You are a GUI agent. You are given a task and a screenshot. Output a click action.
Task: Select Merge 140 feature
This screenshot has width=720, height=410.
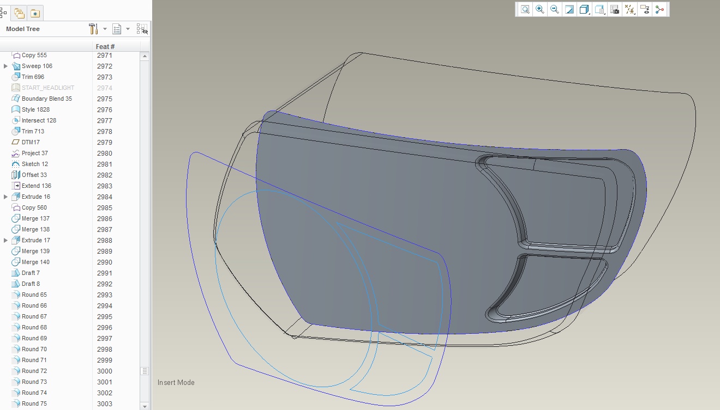[x=35, y=262]
